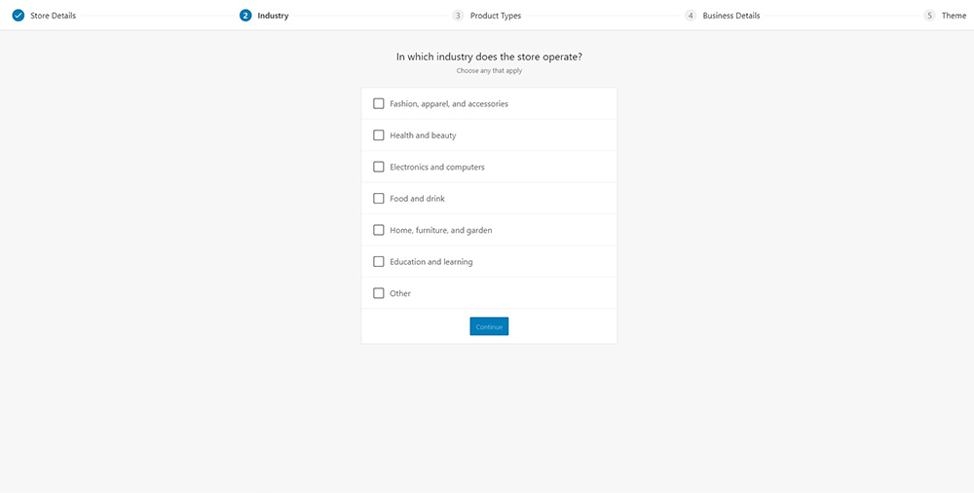Click the Store Details completed checkmark icon
974x493 pixels.
[x=18, y=16]
